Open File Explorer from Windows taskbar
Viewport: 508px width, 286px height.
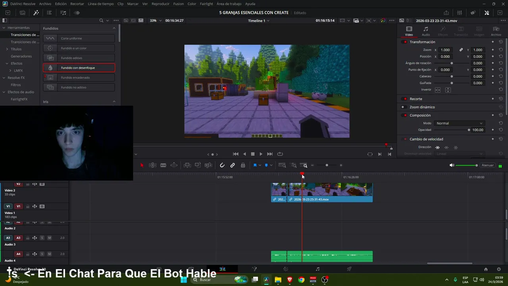point(278,280)
